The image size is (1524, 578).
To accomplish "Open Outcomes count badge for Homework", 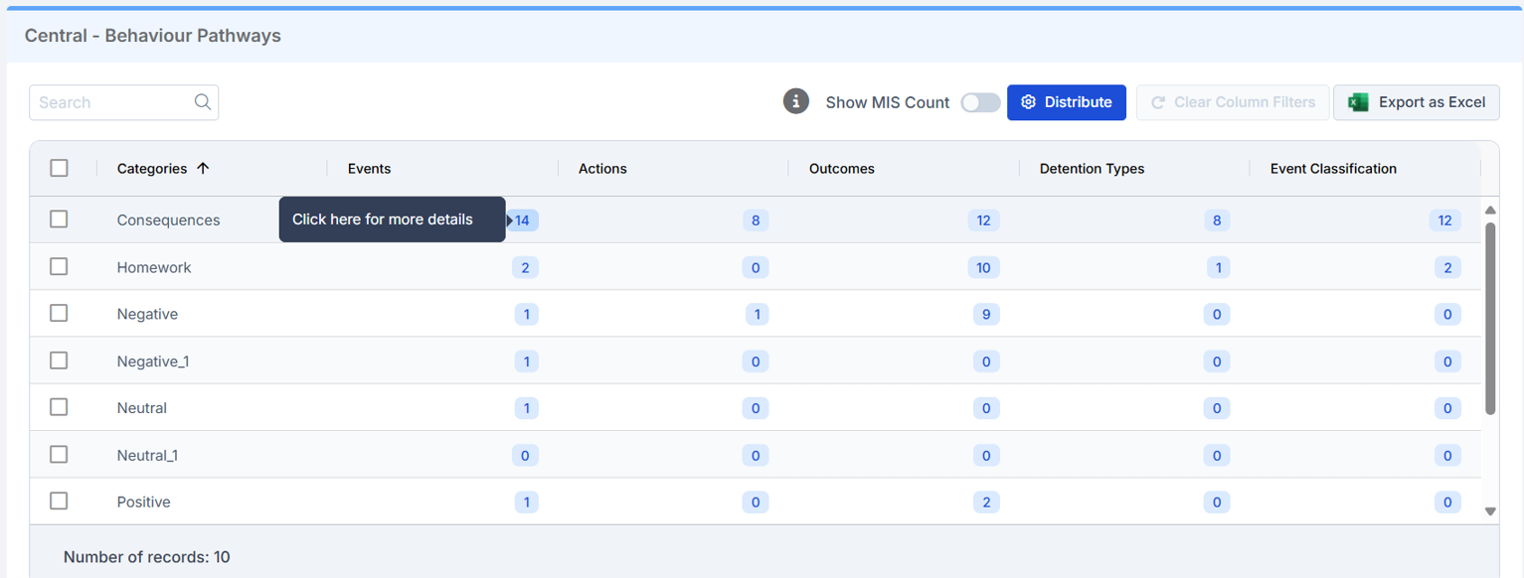I will [x=983, y=267].
